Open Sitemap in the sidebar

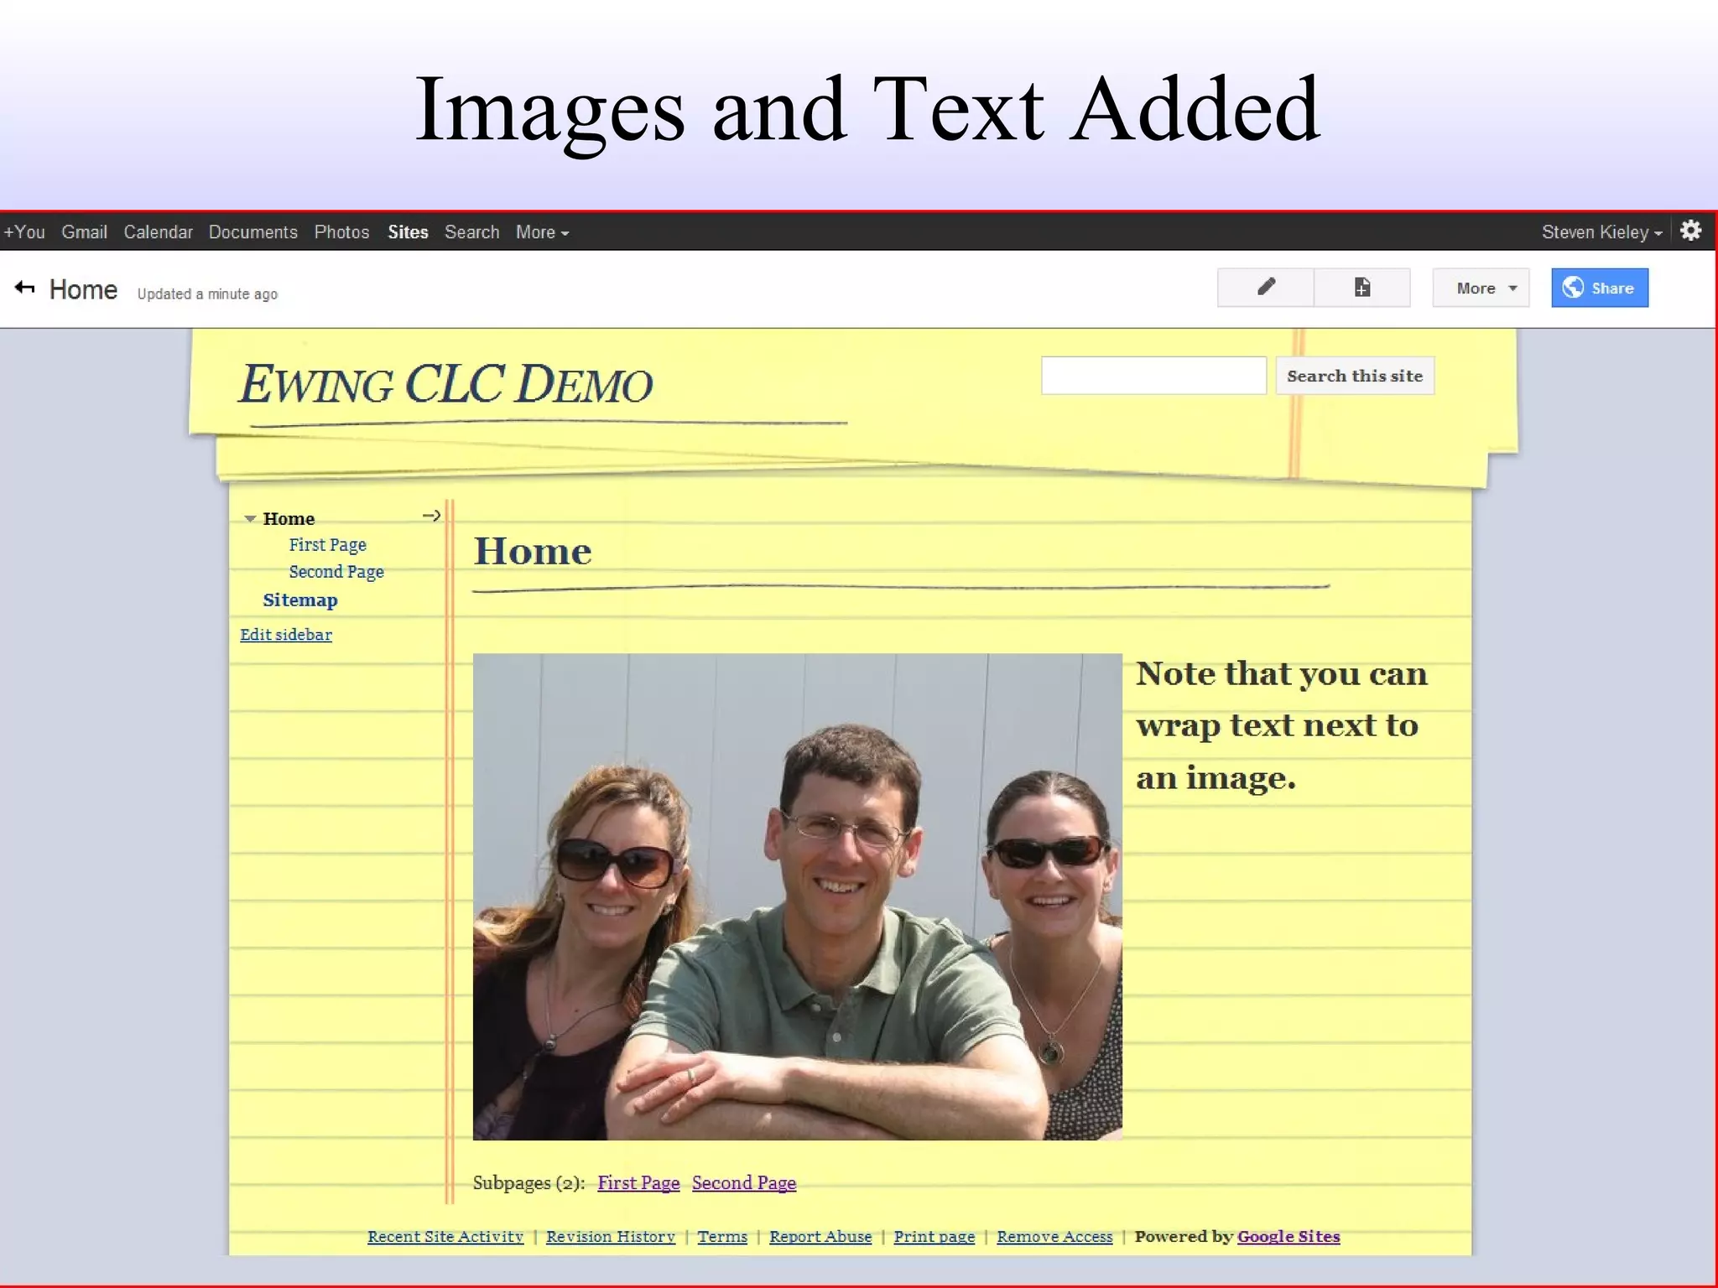point(300,600)
